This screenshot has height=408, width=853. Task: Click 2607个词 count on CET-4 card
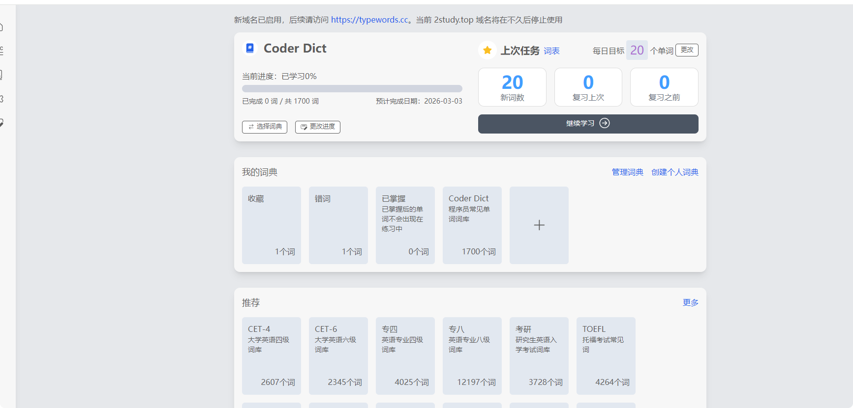pyautogui.click(x=278, y=382)
